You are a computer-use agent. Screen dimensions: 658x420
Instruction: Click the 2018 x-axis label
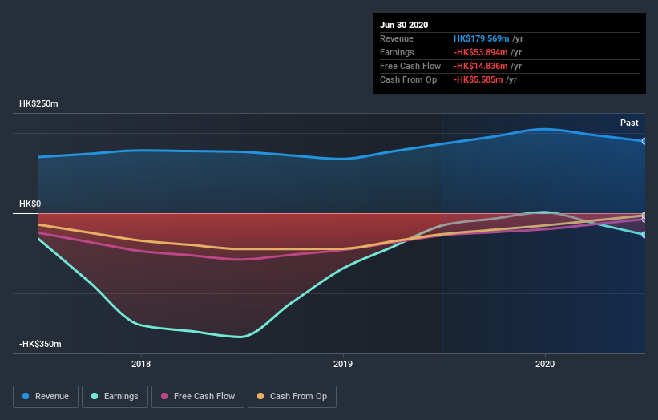[x=141, y=364]
